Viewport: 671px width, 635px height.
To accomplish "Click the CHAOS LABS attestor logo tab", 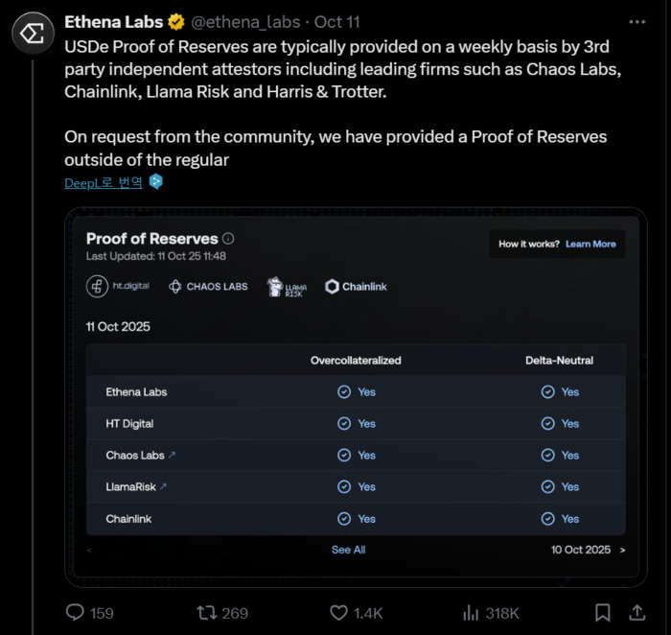I will click(208, 287).
